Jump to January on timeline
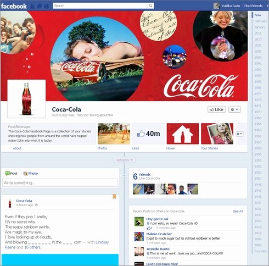269x266 pixels. click(x=260, y=27)
